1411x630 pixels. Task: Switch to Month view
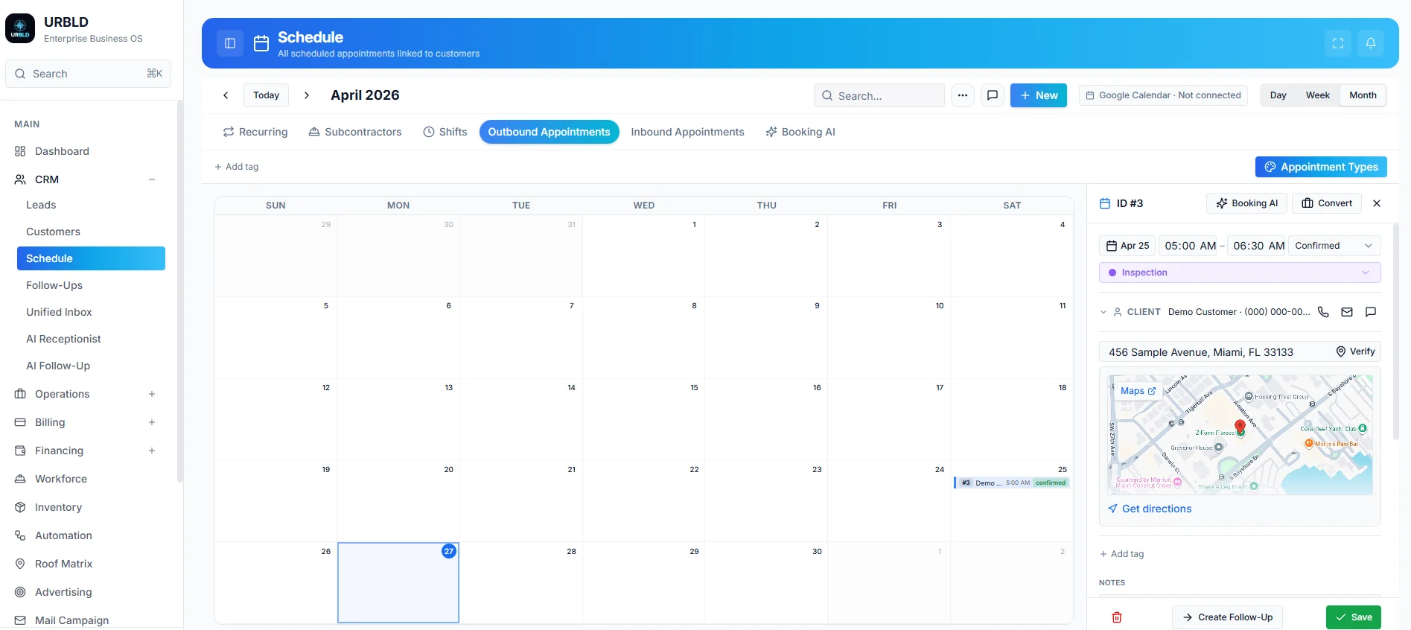(x=1363, y=95)
